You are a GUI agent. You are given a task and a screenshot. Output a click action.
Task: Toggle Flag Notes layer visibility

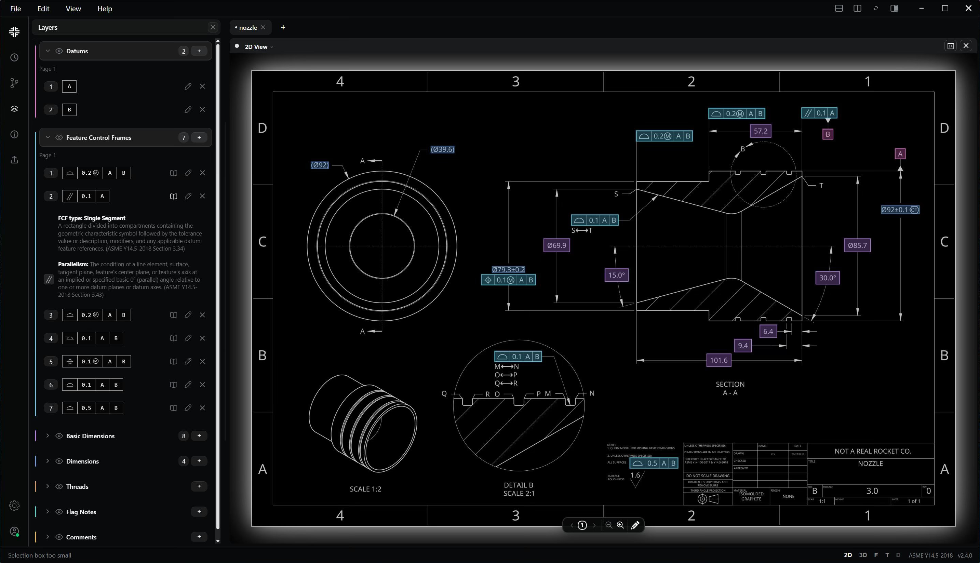click(59, 512)
